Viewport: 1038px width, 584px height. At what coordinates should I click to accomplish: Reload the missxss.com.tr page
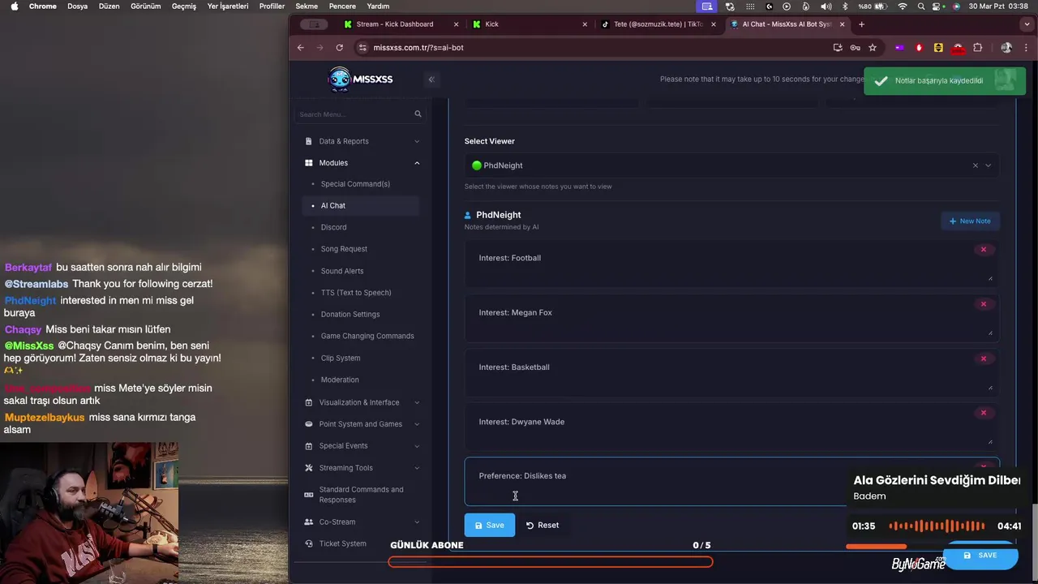[339, 48]
